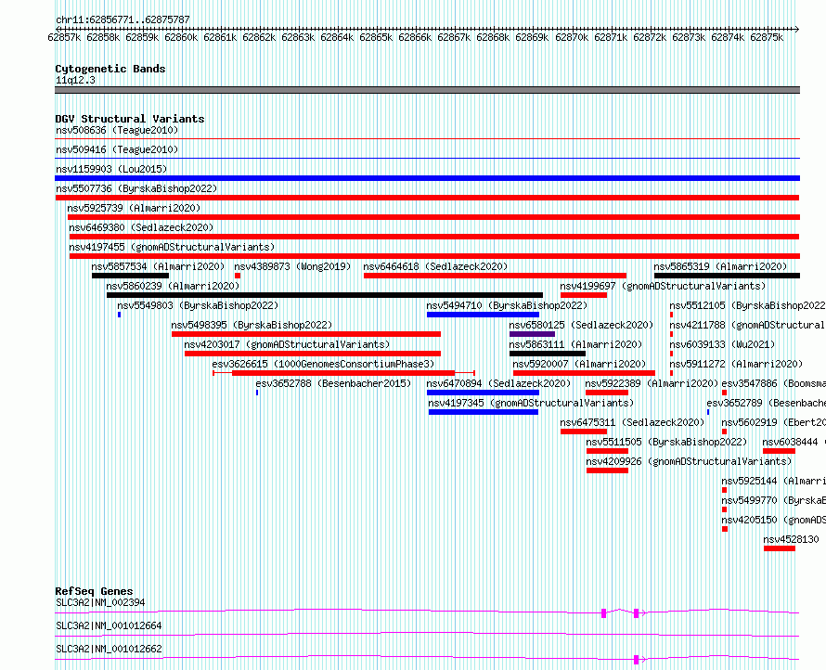
Task: Select the nsv6475311 (Sedlazeck2020) label
Action: point(632,422)
